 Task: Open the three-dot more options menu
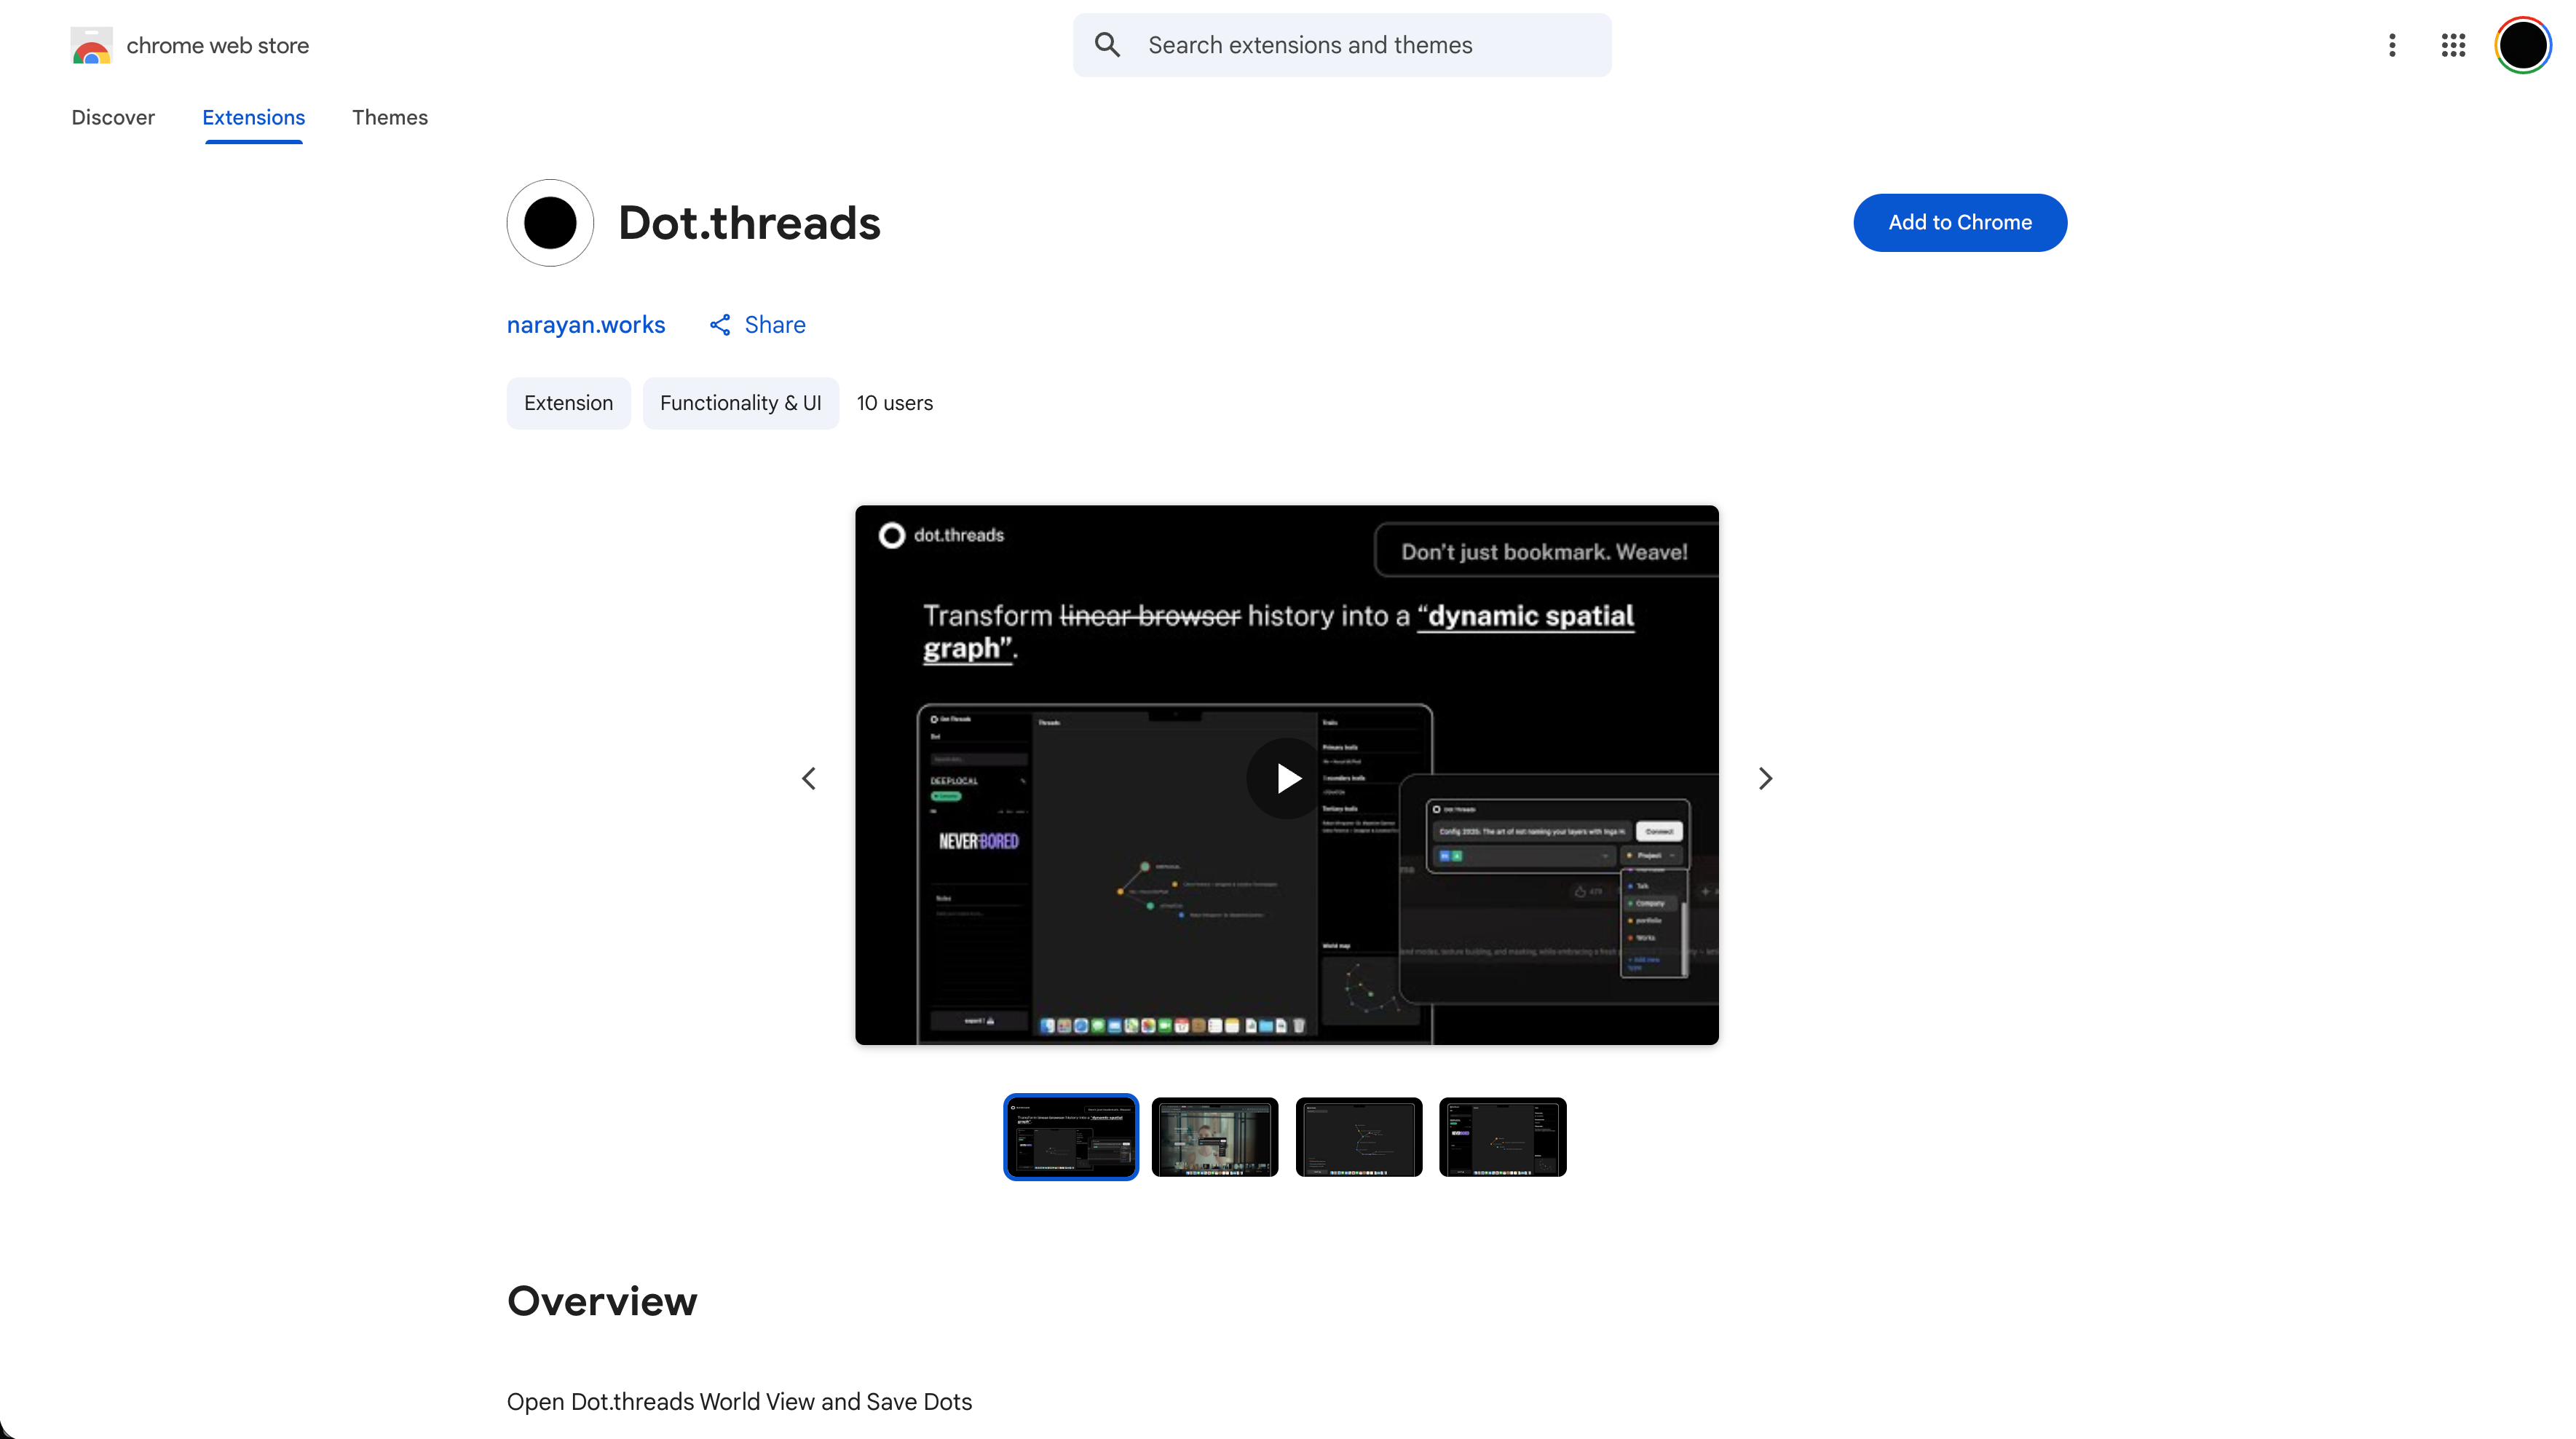(2392, 45)
